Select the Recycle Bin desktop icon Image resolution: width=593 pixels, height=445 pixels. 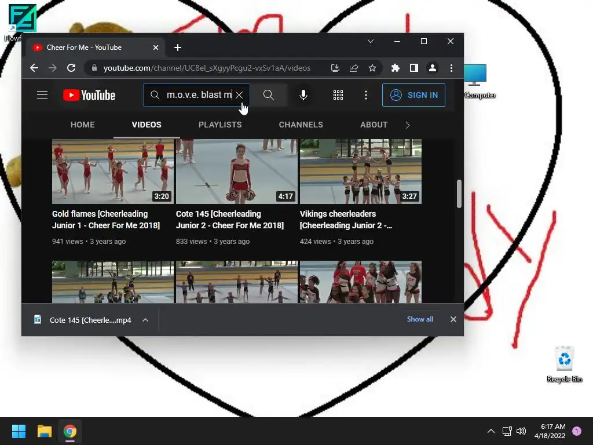565,364
